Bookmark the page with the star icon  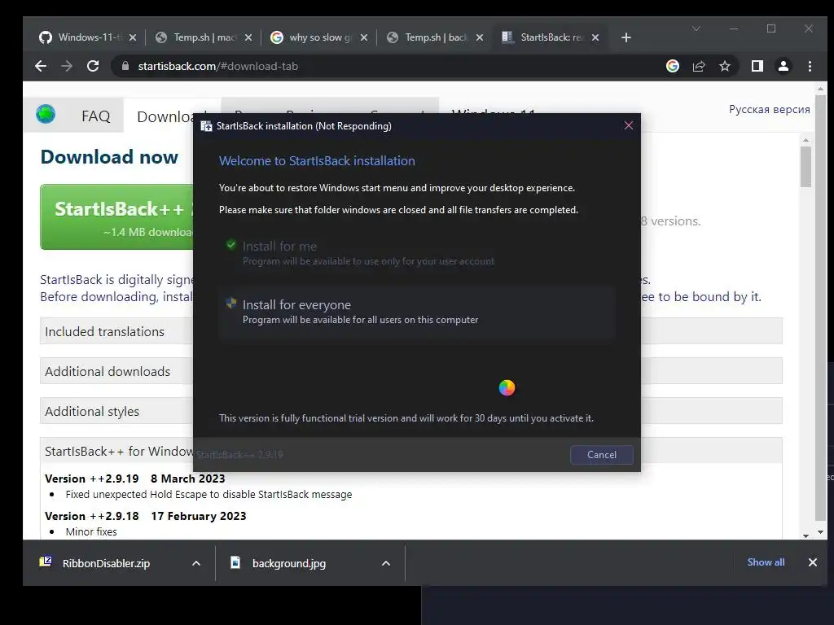(x=724, y=66)
